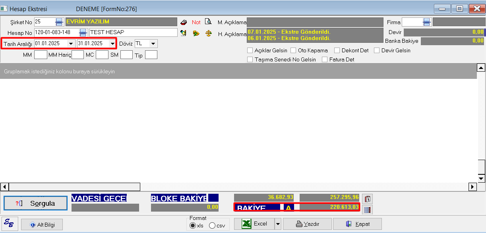Enable Taşıma Senedi No Gelsin checkbox
This screenshot has width=486, height=233.
click(250, 59)
